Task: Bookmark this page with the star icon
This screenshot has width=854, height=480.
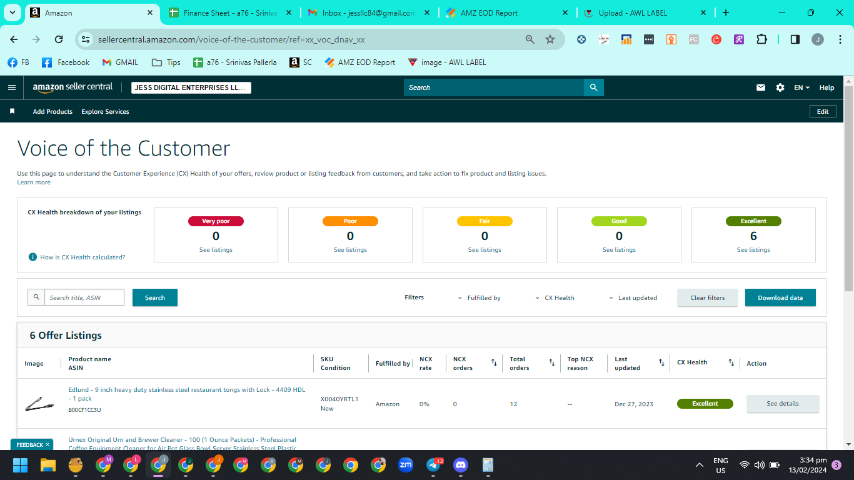Action: (550, 39)
